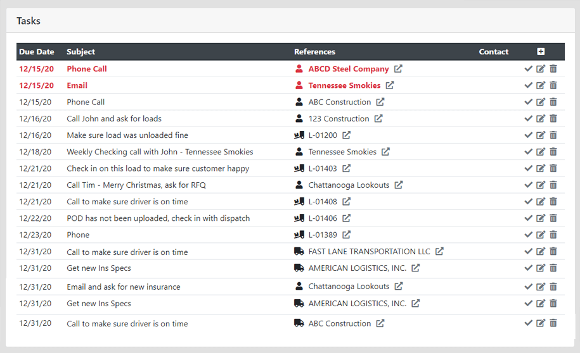
Task: Open external link for load L-01389
Action: (x=346, y=235)
